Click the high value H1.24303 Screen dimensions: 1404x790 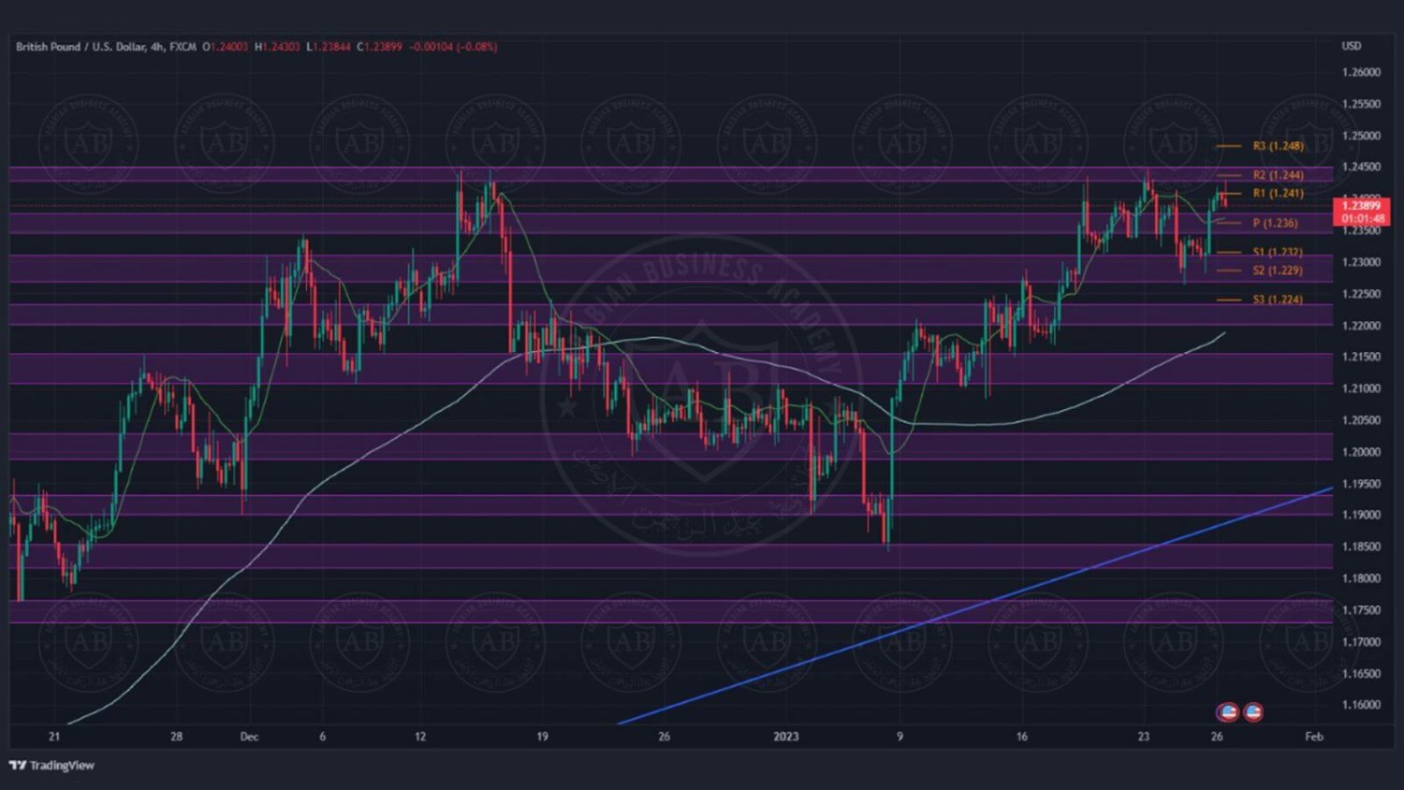pos(277,47)
